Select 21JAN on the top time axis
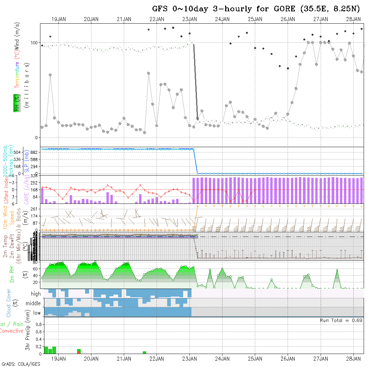Viewport: 367px width, 367px height. (124, 19)
